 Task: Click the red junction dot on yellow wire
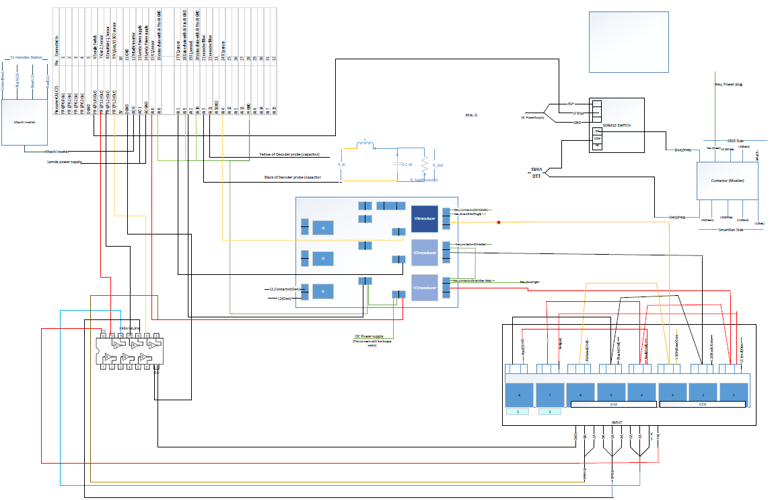tap(499, 222)
